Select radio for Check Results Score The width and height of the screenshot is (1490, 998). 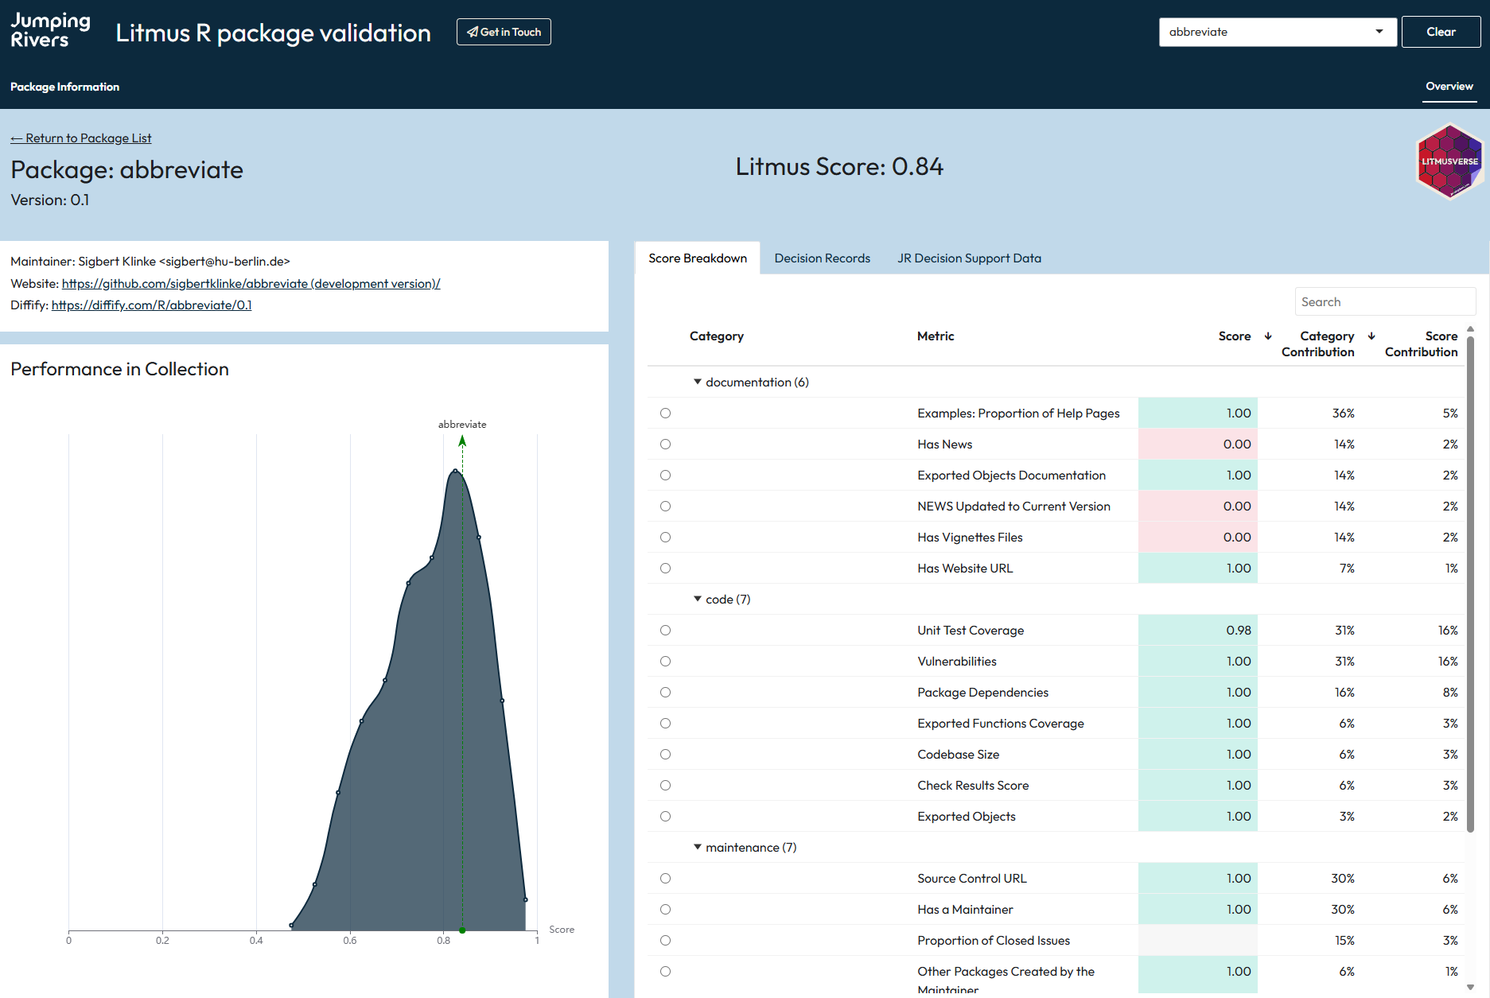665,786
